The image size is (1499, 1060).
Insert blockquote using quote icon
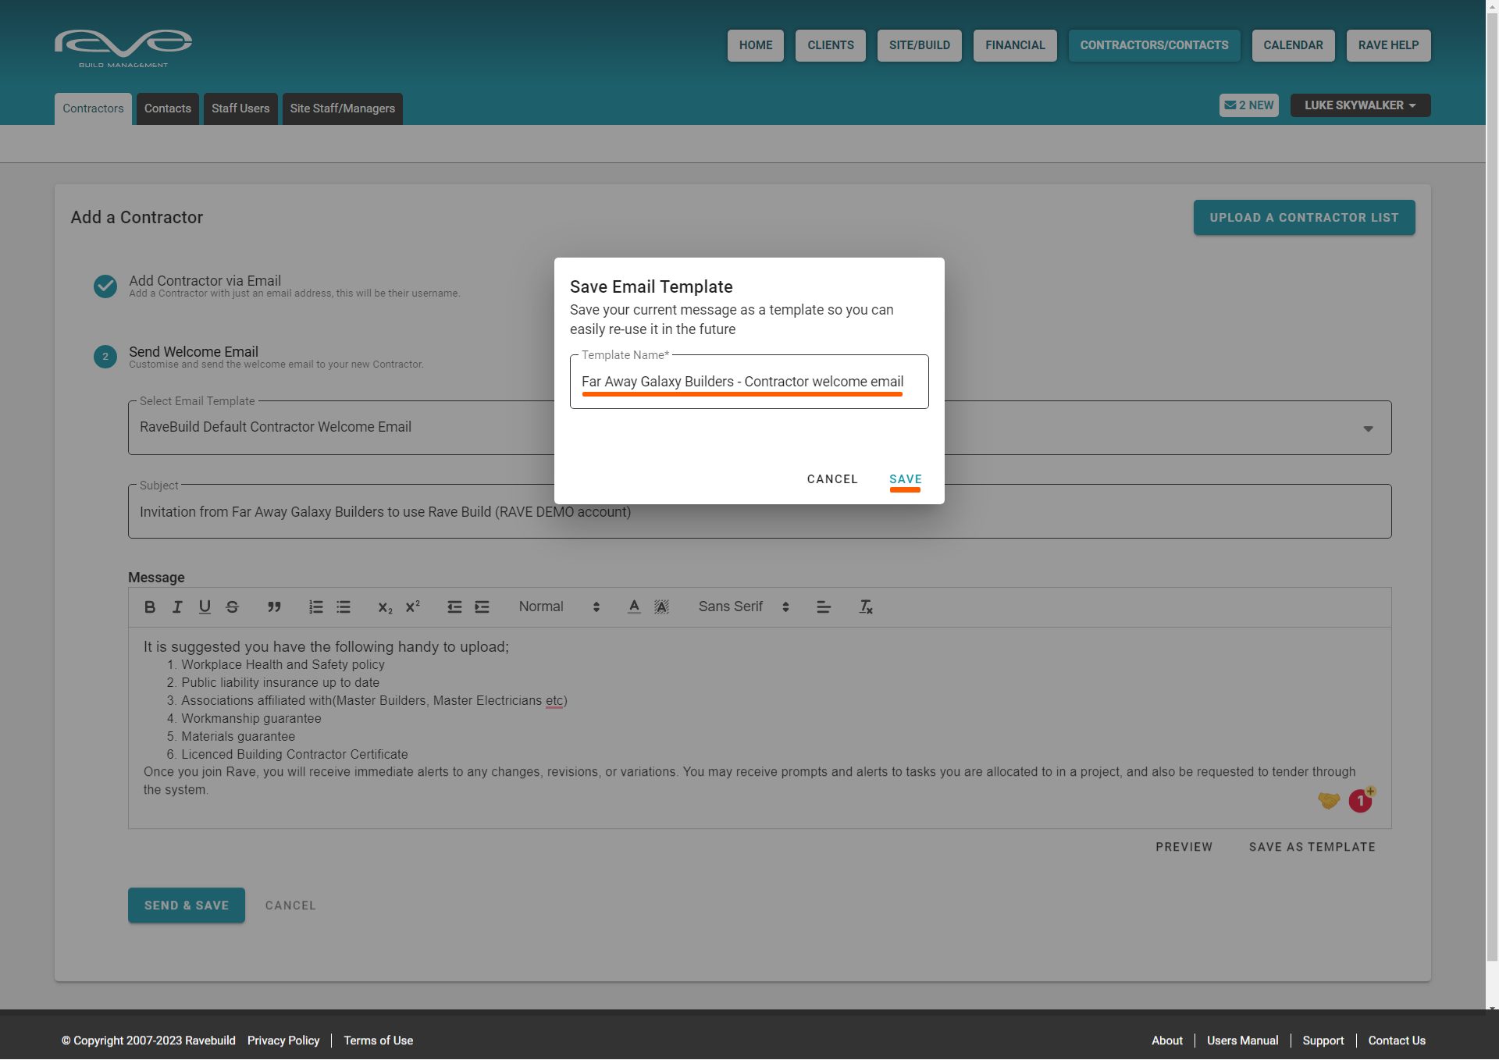274,607
